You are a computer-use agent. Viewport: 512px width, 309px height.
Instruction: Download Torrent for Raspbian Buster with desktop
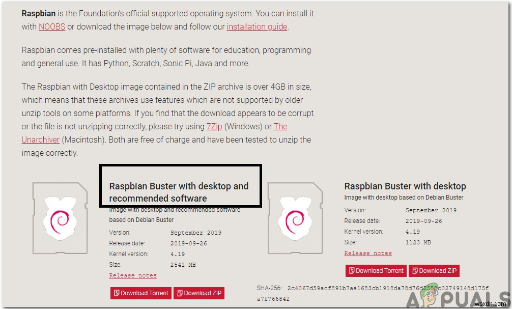pyautogui.click(x=376, y=270)
